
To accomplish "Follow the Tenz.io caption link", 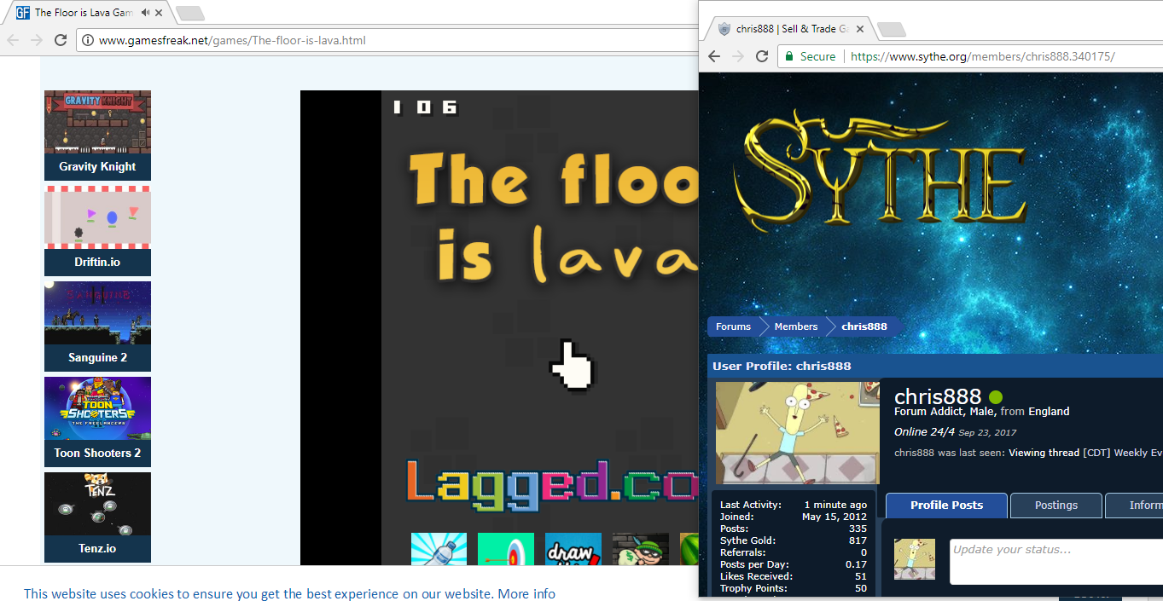I will click(97, 549).
